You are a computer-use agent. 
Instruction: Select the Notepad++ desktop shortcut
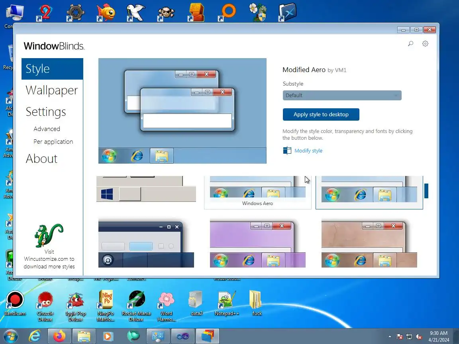click(227, 304)
